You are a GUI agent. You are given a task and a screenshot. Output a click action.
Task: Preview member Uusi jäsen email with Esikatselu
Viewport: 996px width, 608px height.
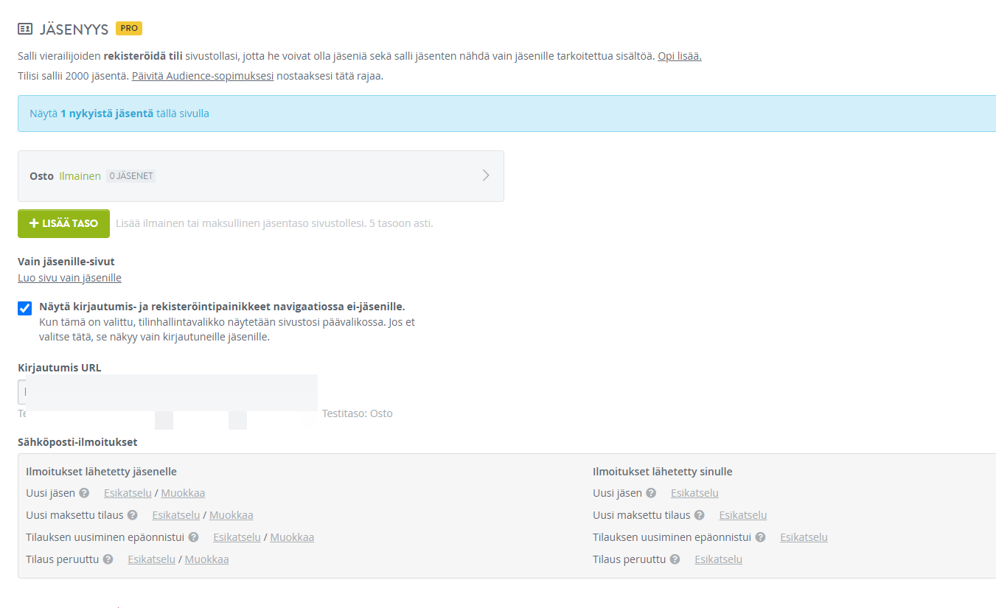(x=128, y=493)
